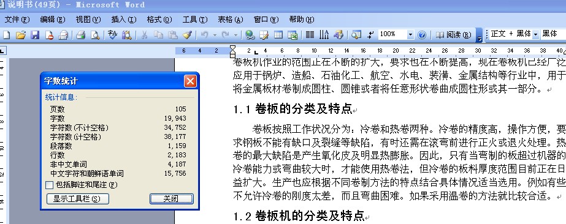Insert a hyperlink with the globe icon
Viewport: 566px width, 224px height.
click(250, 35)
